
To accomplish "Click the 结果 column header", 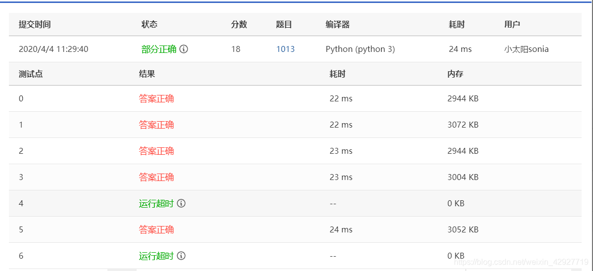I will coord(147,74).
